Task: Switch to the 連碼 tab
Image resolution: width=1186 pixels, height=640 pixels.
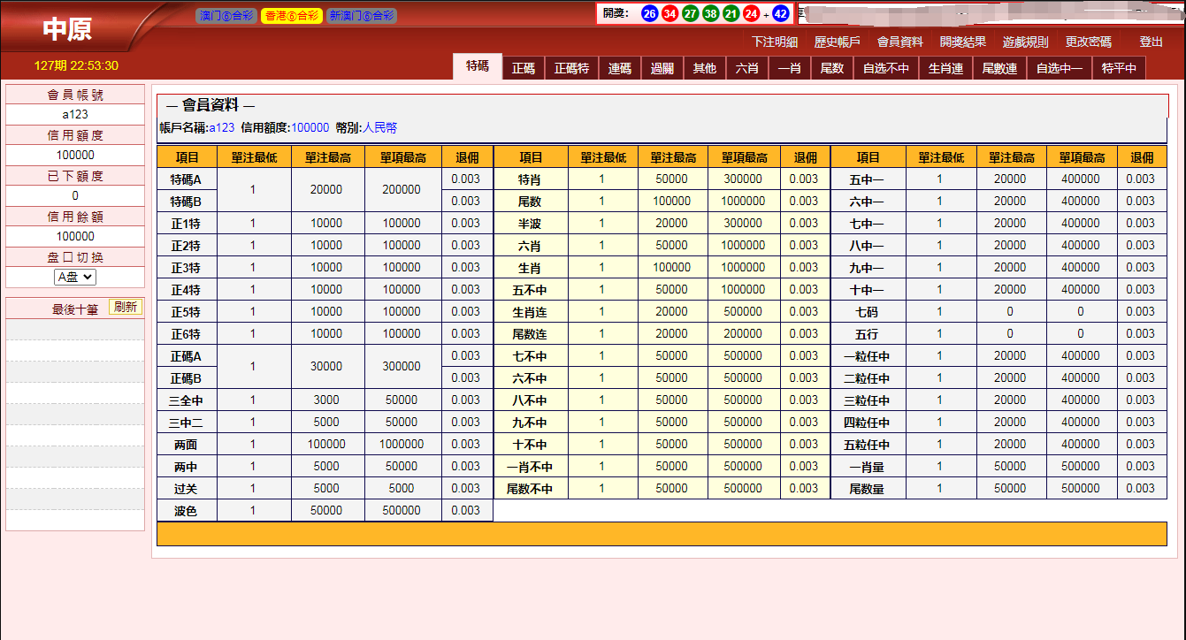Action: [x=620, y=68]
